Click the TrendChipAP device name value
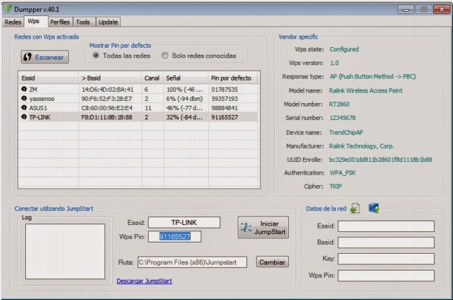 click(x=346, y=132)
